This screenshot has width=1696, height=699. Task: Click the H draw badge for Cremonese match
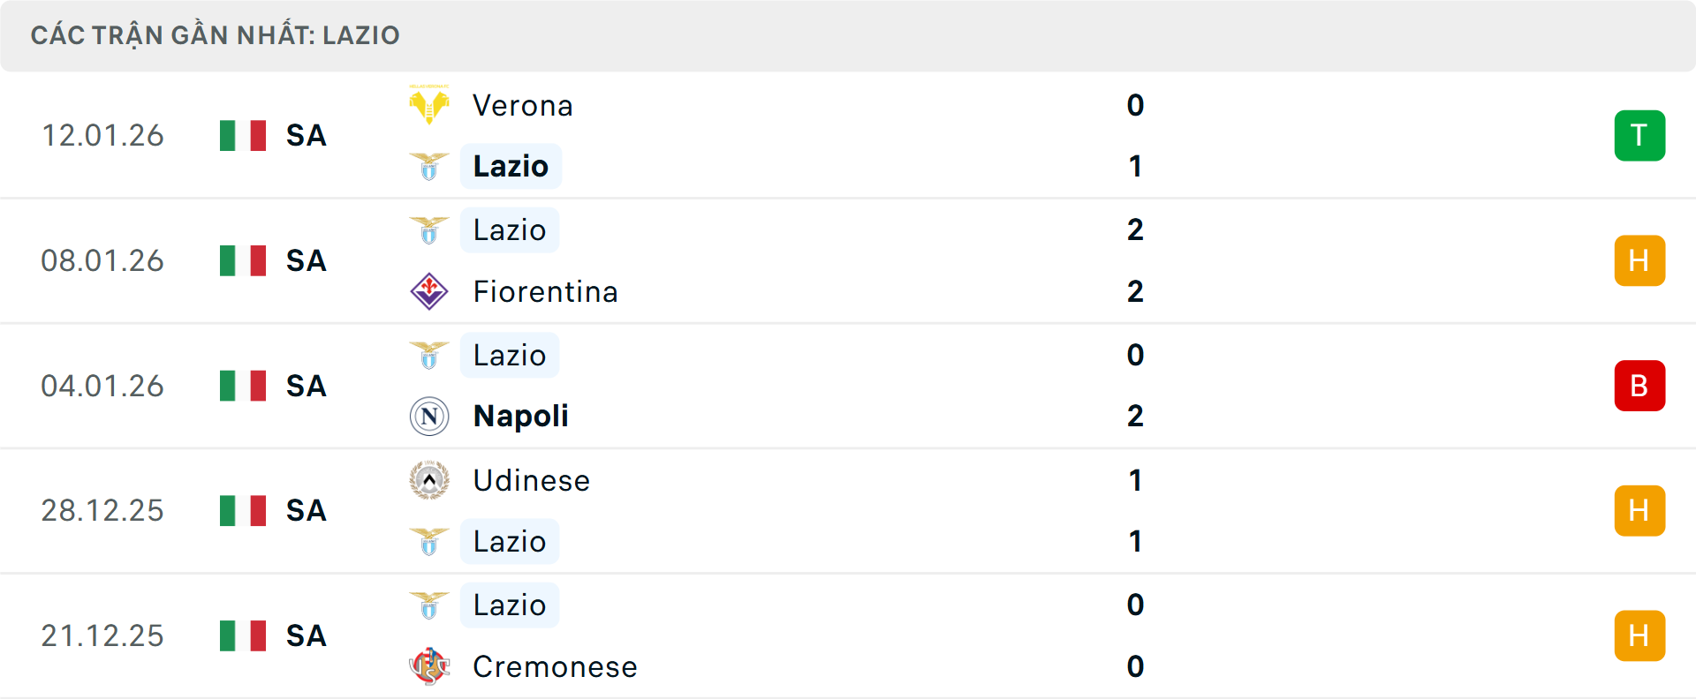(1639, 635)
